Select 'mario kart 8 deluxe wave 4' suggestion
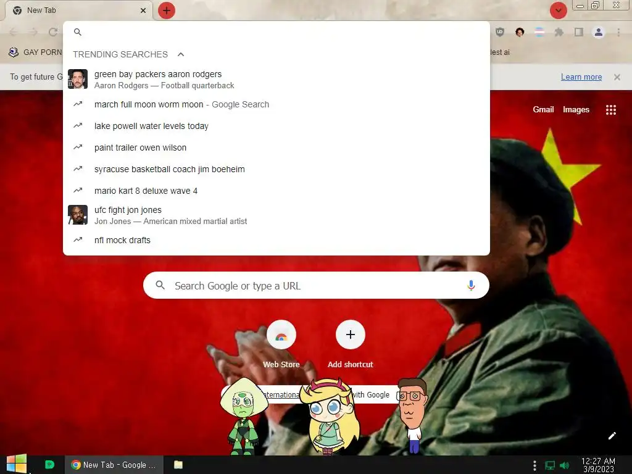The image size is (632, 474). [276, 191]
